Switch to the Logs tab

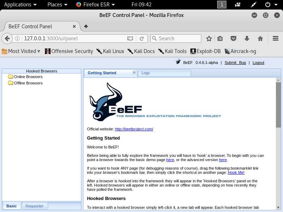(x=164, y=73)
